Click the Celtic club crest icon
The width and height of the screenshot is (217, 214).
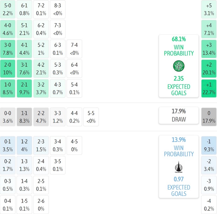(x=179, y=66)
